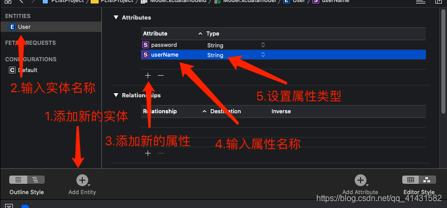
Task: Switch Outline Style to flat list
Action: click(18, 180)
